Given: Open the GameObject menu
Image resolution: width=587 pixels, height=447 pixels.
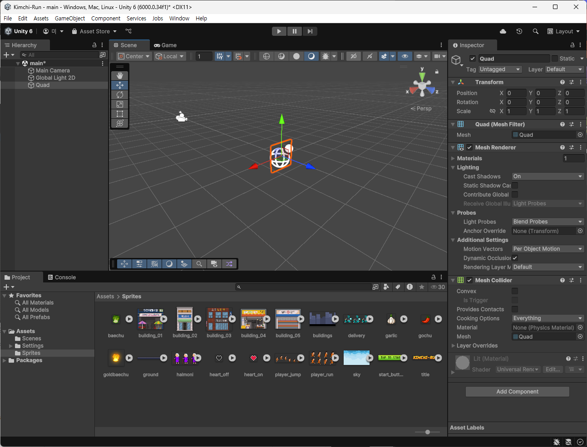Looking at the screenshot, I should [70, 19].
